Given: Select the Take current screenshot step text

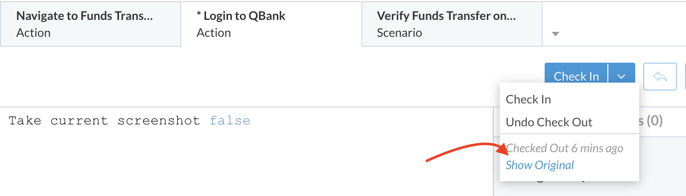Looking at the screenshot, I should 104,120.
